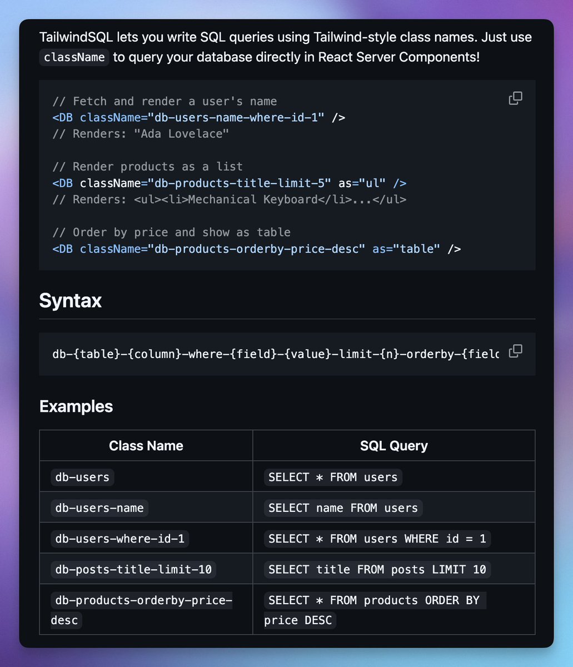Click the SELECT name FROM users query
The image size is (573, 667).
(343, 507)
